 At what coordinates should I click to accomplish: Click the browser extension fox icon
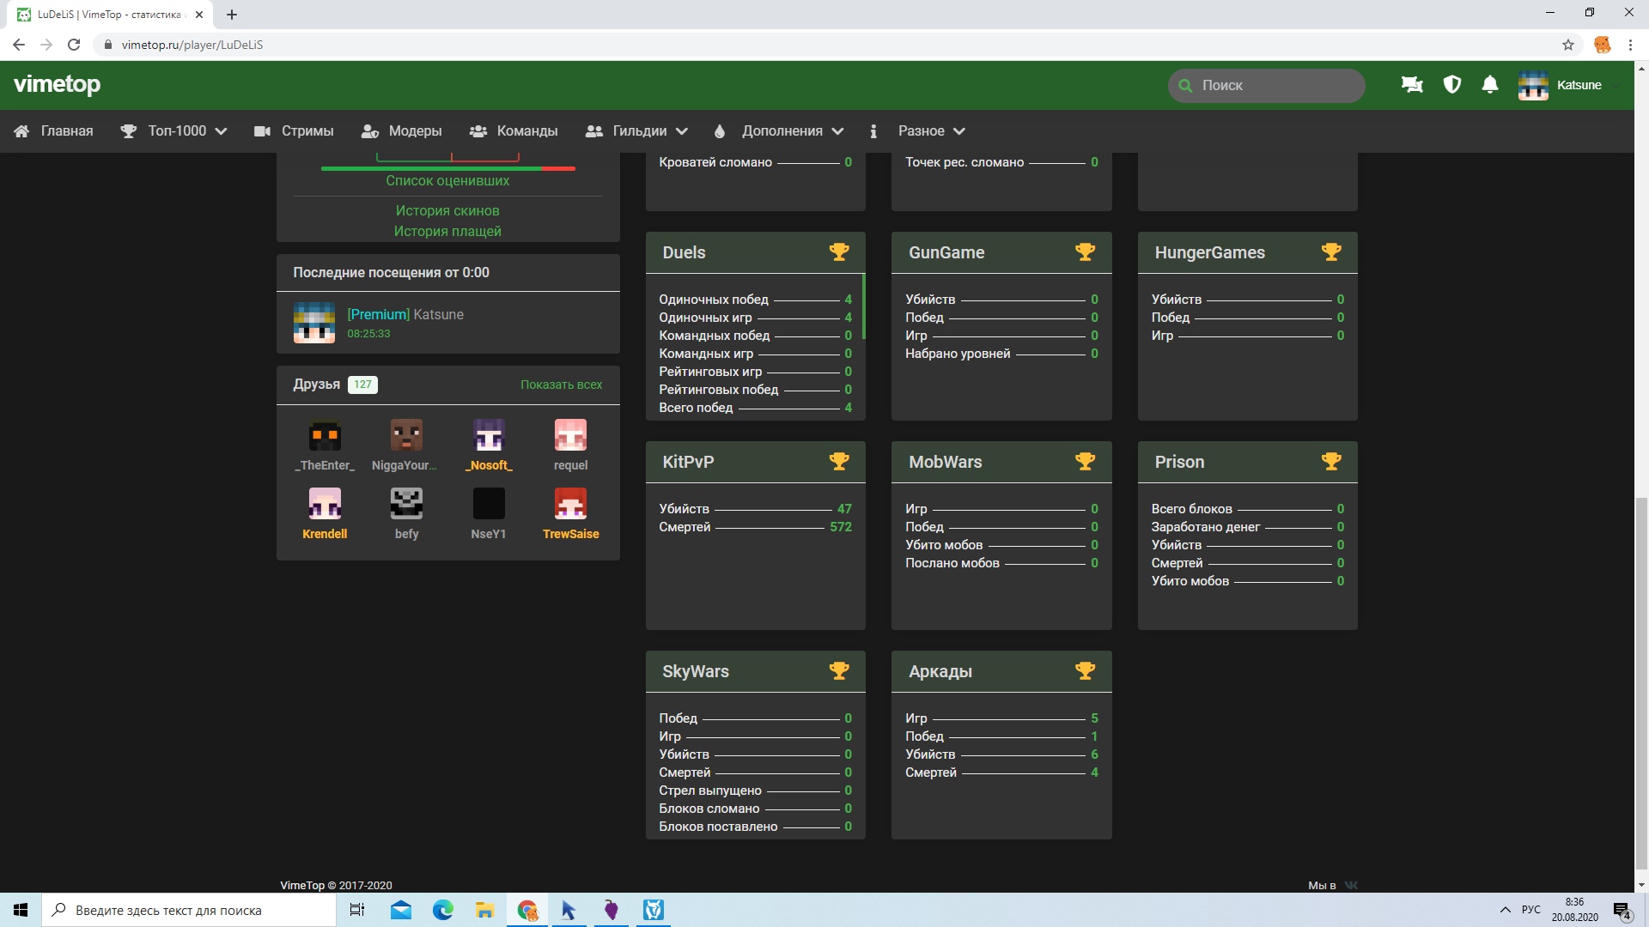(x=1602, y=45)
